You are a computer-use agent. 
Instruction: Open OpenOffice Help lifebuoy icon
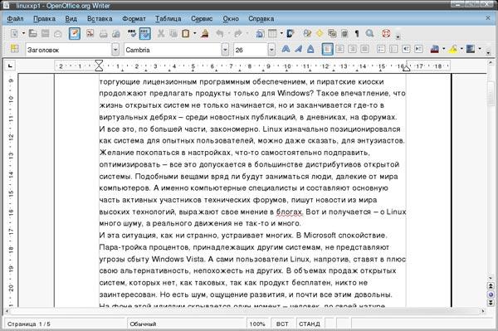[386, 33]
